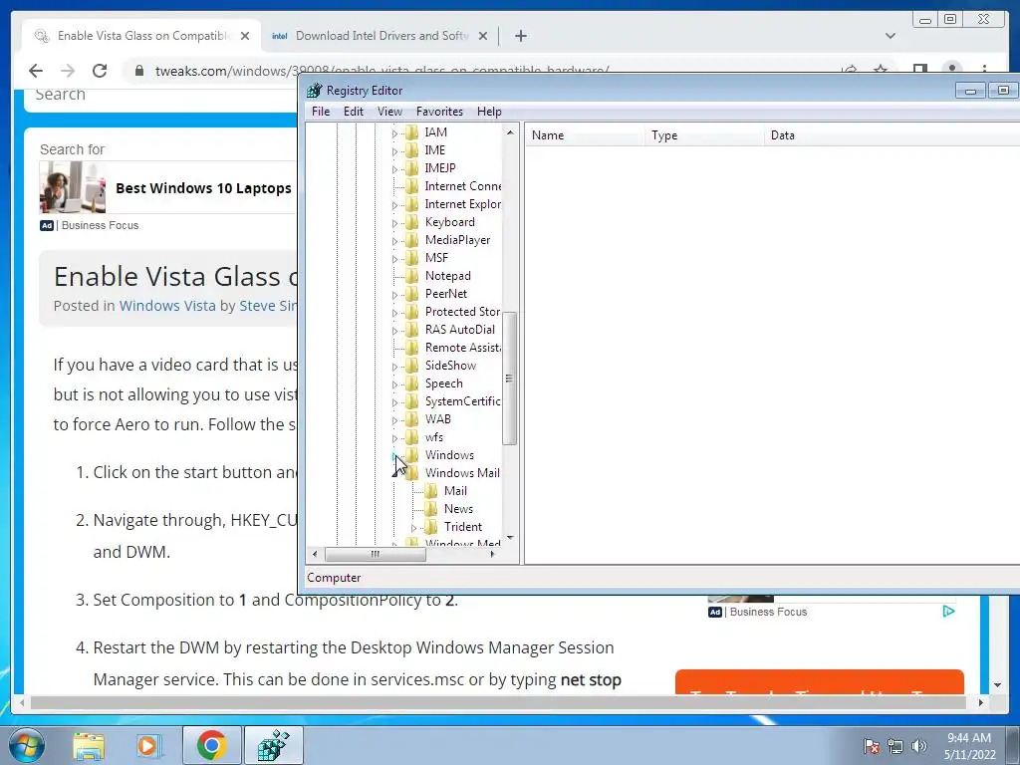Expand the IAM registry key
Viewport: 1020px width, 765px height.
pyautogui.click(x=394, y=133)
